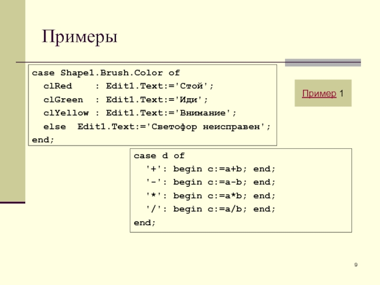Image resolution: width=380 pixels, height=285 pixels.
Task: Click the clYellow constant in code
Action: (x=66, y=113)
